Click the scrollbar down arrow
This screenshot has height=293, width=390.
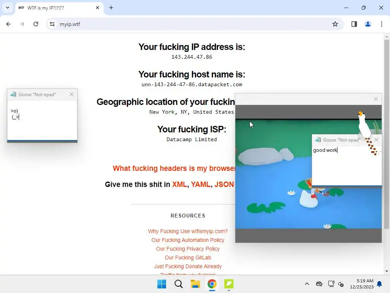[387, 271]
